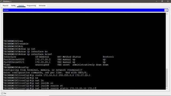This screenshot has height=96, width=171.
Task: Click 'show ip interface brief' command line
Action: [28, 54]
